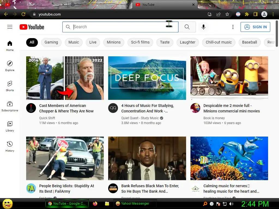The width and height of the screenshot is (279, 209).
Task: Click the share page icon in address bar
Action: point(219,14)
